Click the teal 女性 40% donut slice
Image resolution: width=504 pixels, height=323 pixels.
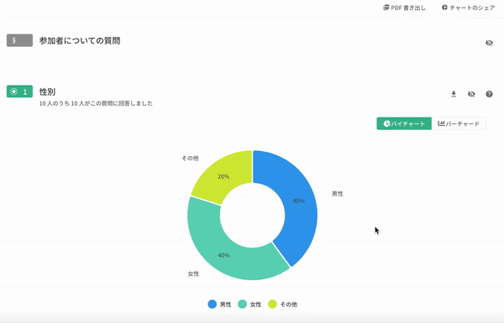tap(225, 257)
